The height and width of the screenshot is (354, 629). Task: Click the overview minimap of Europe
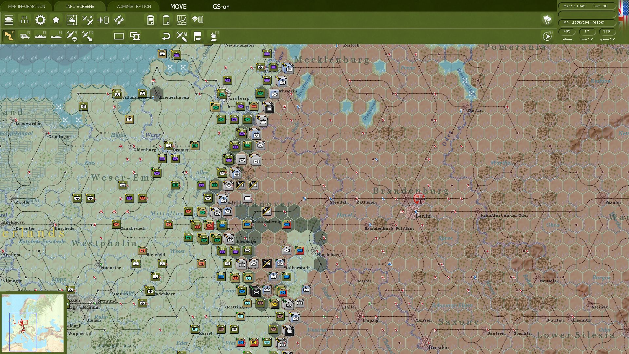32,323
